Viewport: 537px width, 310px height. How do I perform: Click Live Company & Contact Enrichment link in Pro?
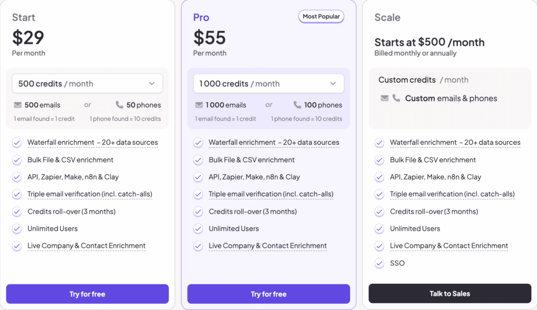point(267,245)
